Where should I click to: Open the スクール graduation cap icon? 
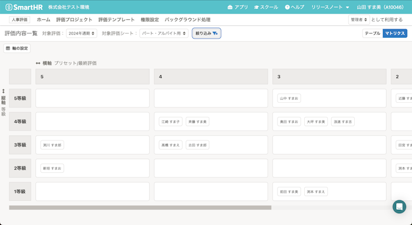coord(256,7)
